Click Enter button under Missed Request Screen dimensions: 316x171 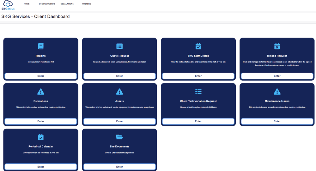click(277, 76)
